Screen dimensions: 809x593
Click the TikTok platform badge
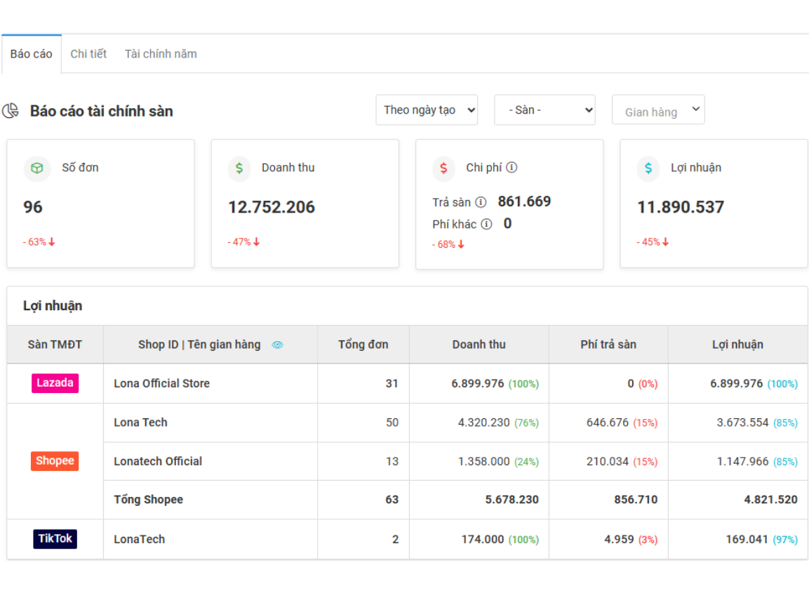pos(55,539)
